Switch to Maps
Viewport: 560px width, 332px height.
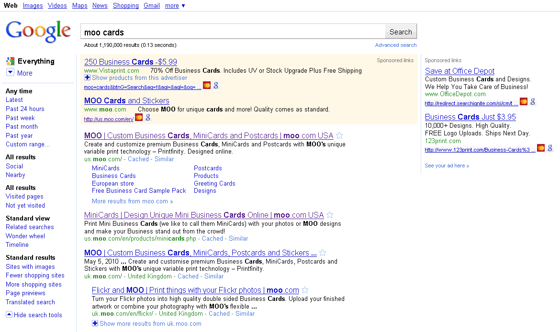pyautogui.click(x=79, y=6)
